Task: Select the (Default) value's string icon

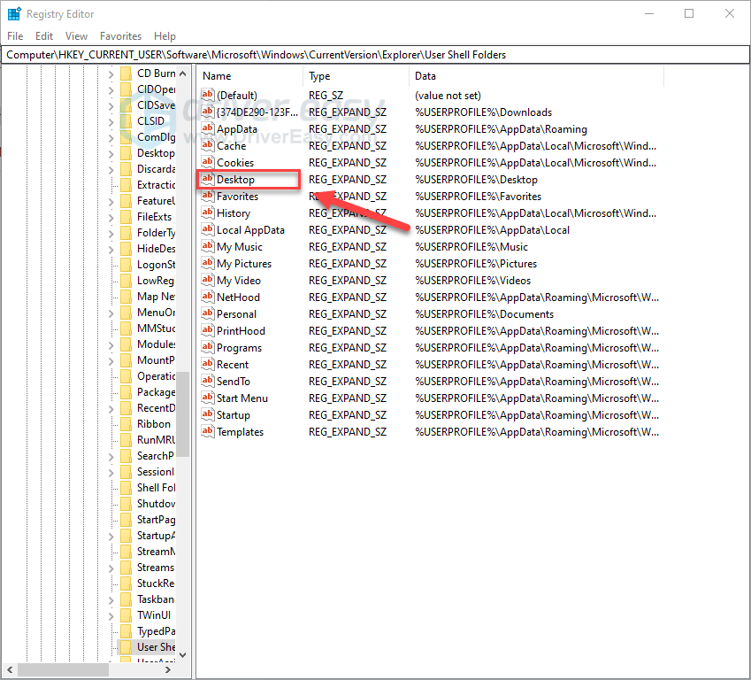Action: click(x=207, y=95)
